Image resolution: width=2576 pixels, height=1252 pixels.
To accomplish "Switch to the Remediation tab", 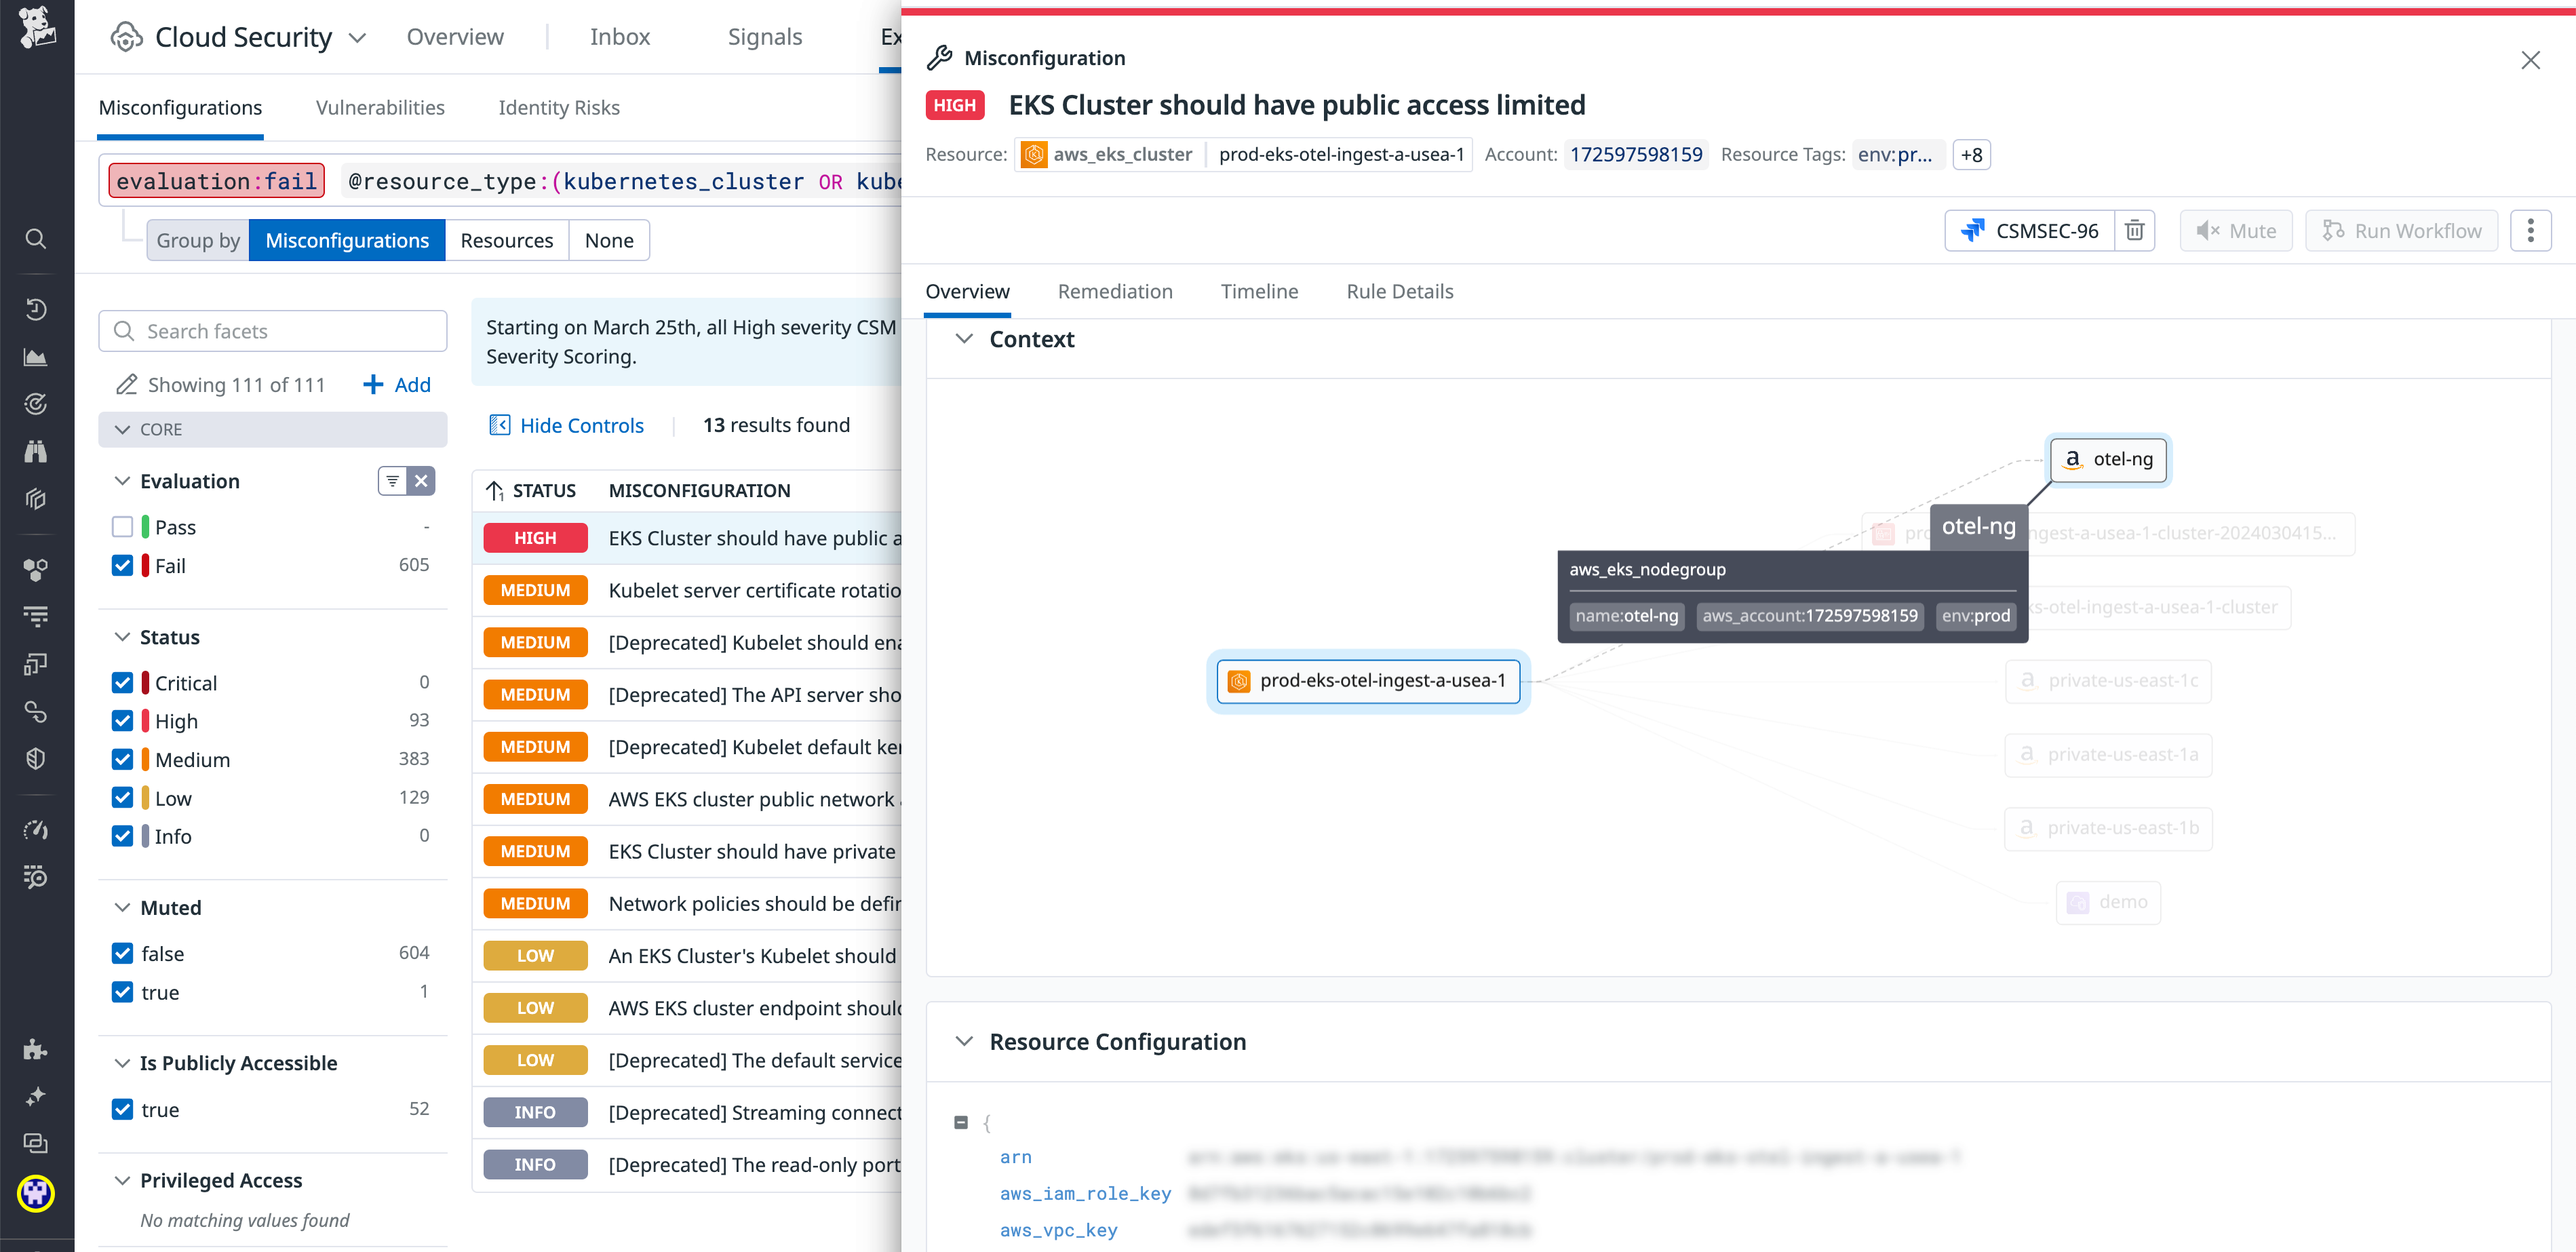I will pos(1115,291).
